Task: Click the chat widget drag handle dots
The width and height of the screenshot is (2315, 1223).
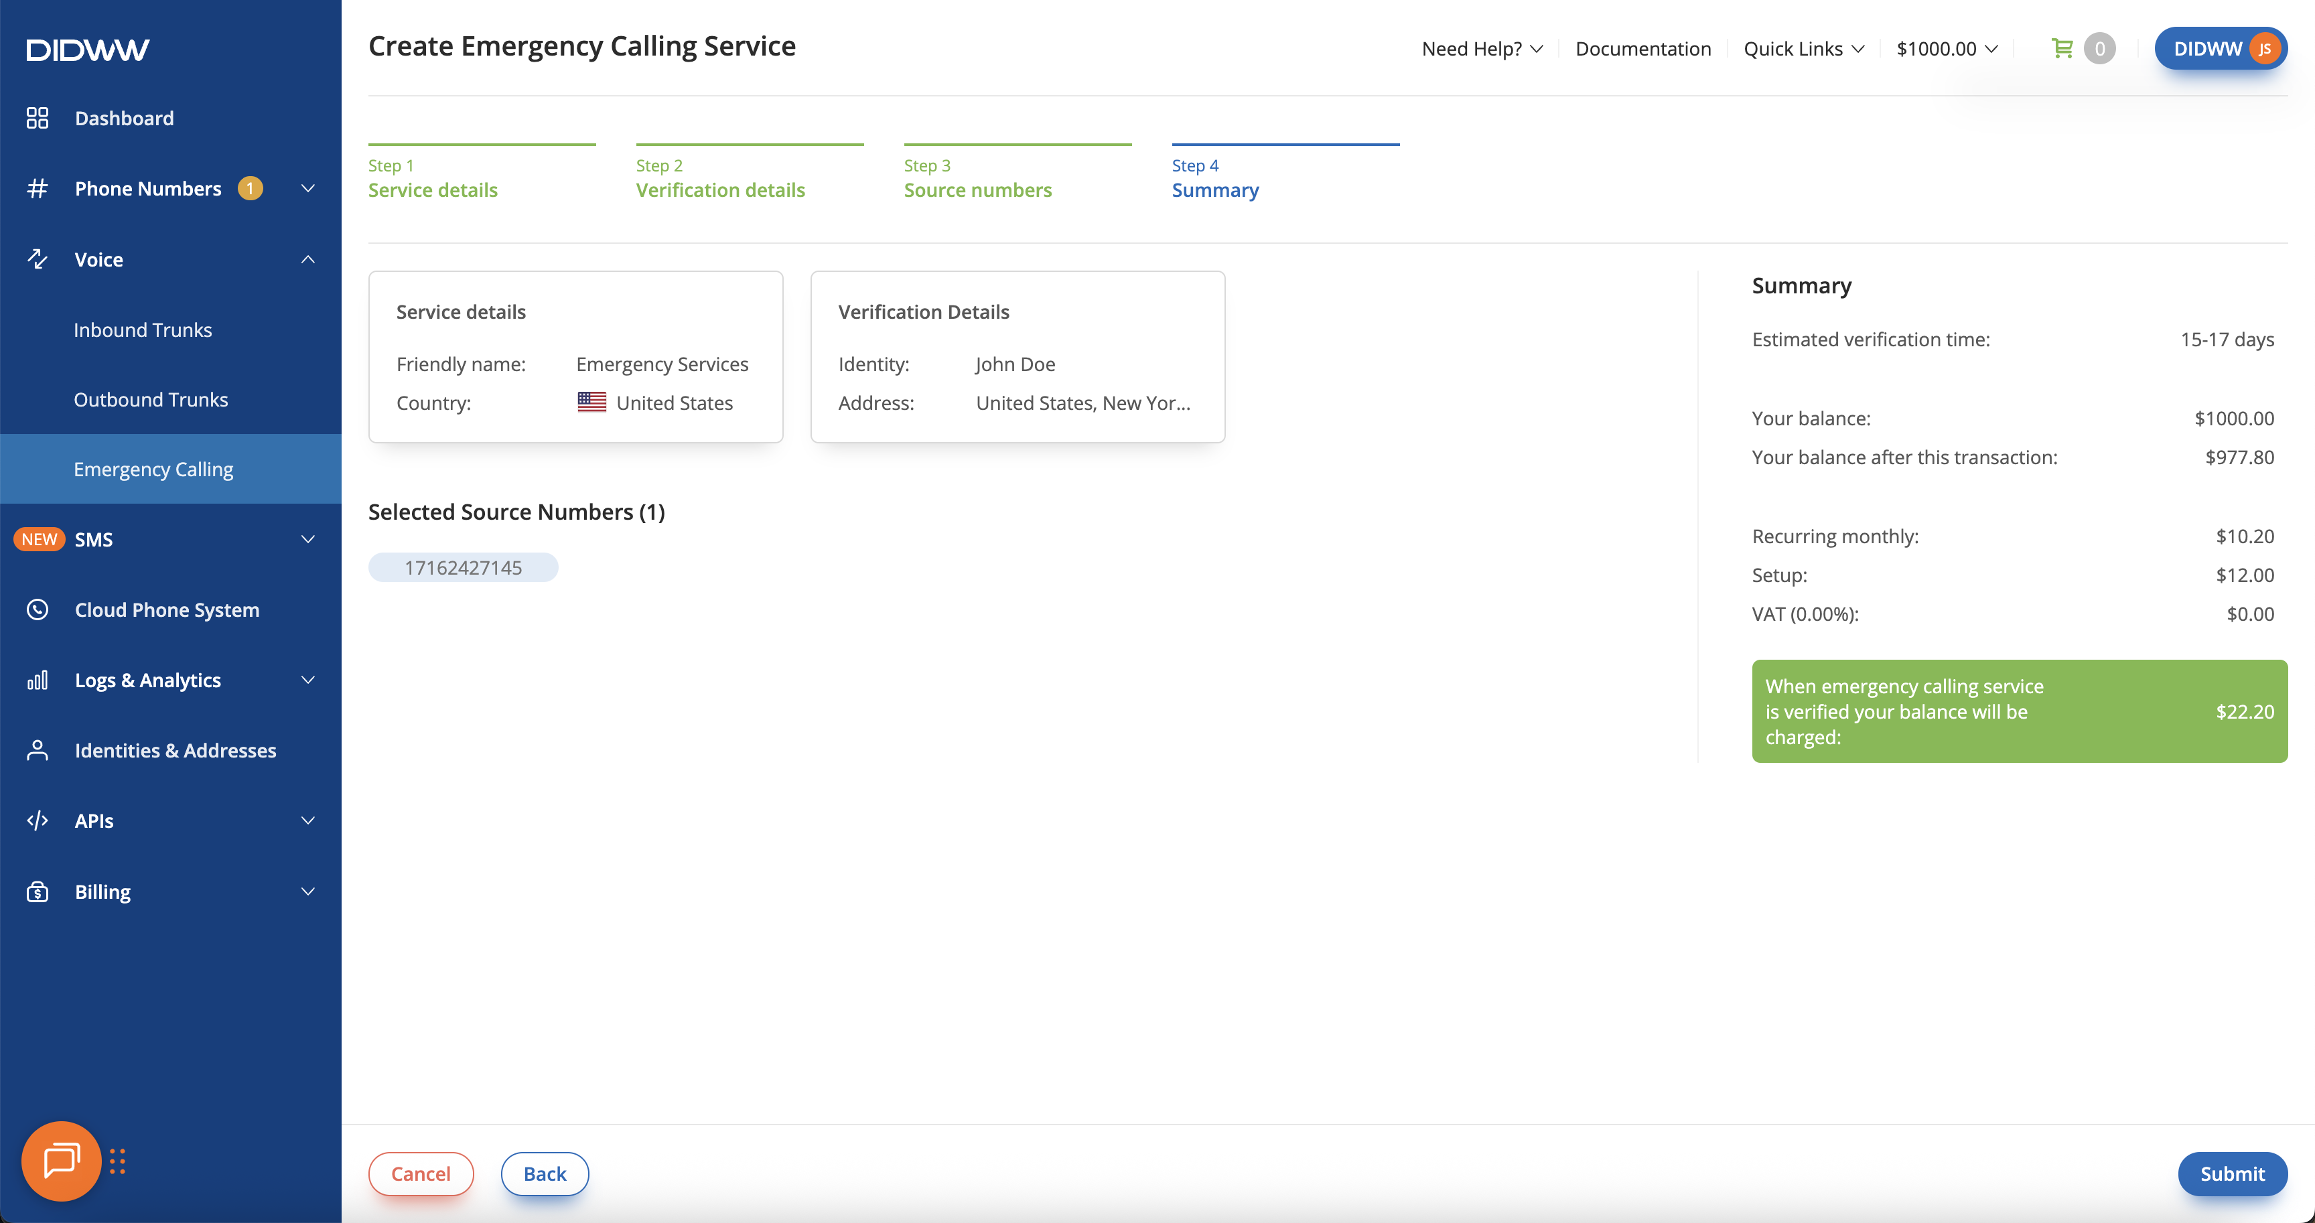Action: click(118, 1161)
